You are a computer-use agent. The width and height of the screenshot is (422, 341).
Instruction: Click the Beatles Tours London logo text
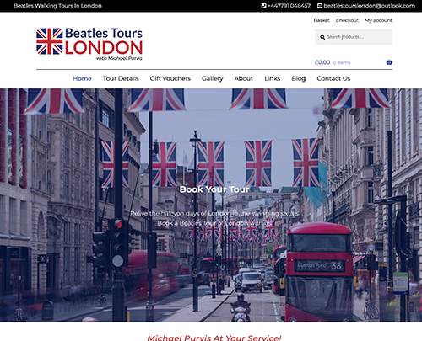[x=104, y=41]
